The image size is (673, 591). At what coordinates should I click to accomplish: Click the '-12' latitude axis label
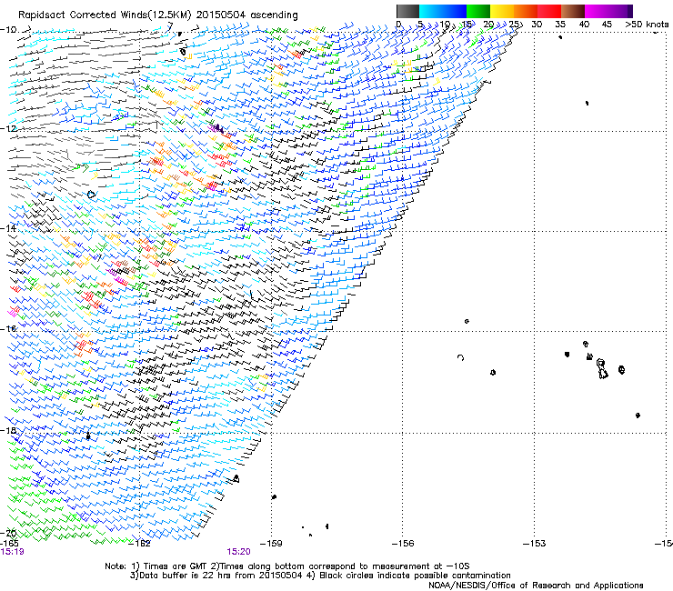pyautogui.click(x=8, y=129)
